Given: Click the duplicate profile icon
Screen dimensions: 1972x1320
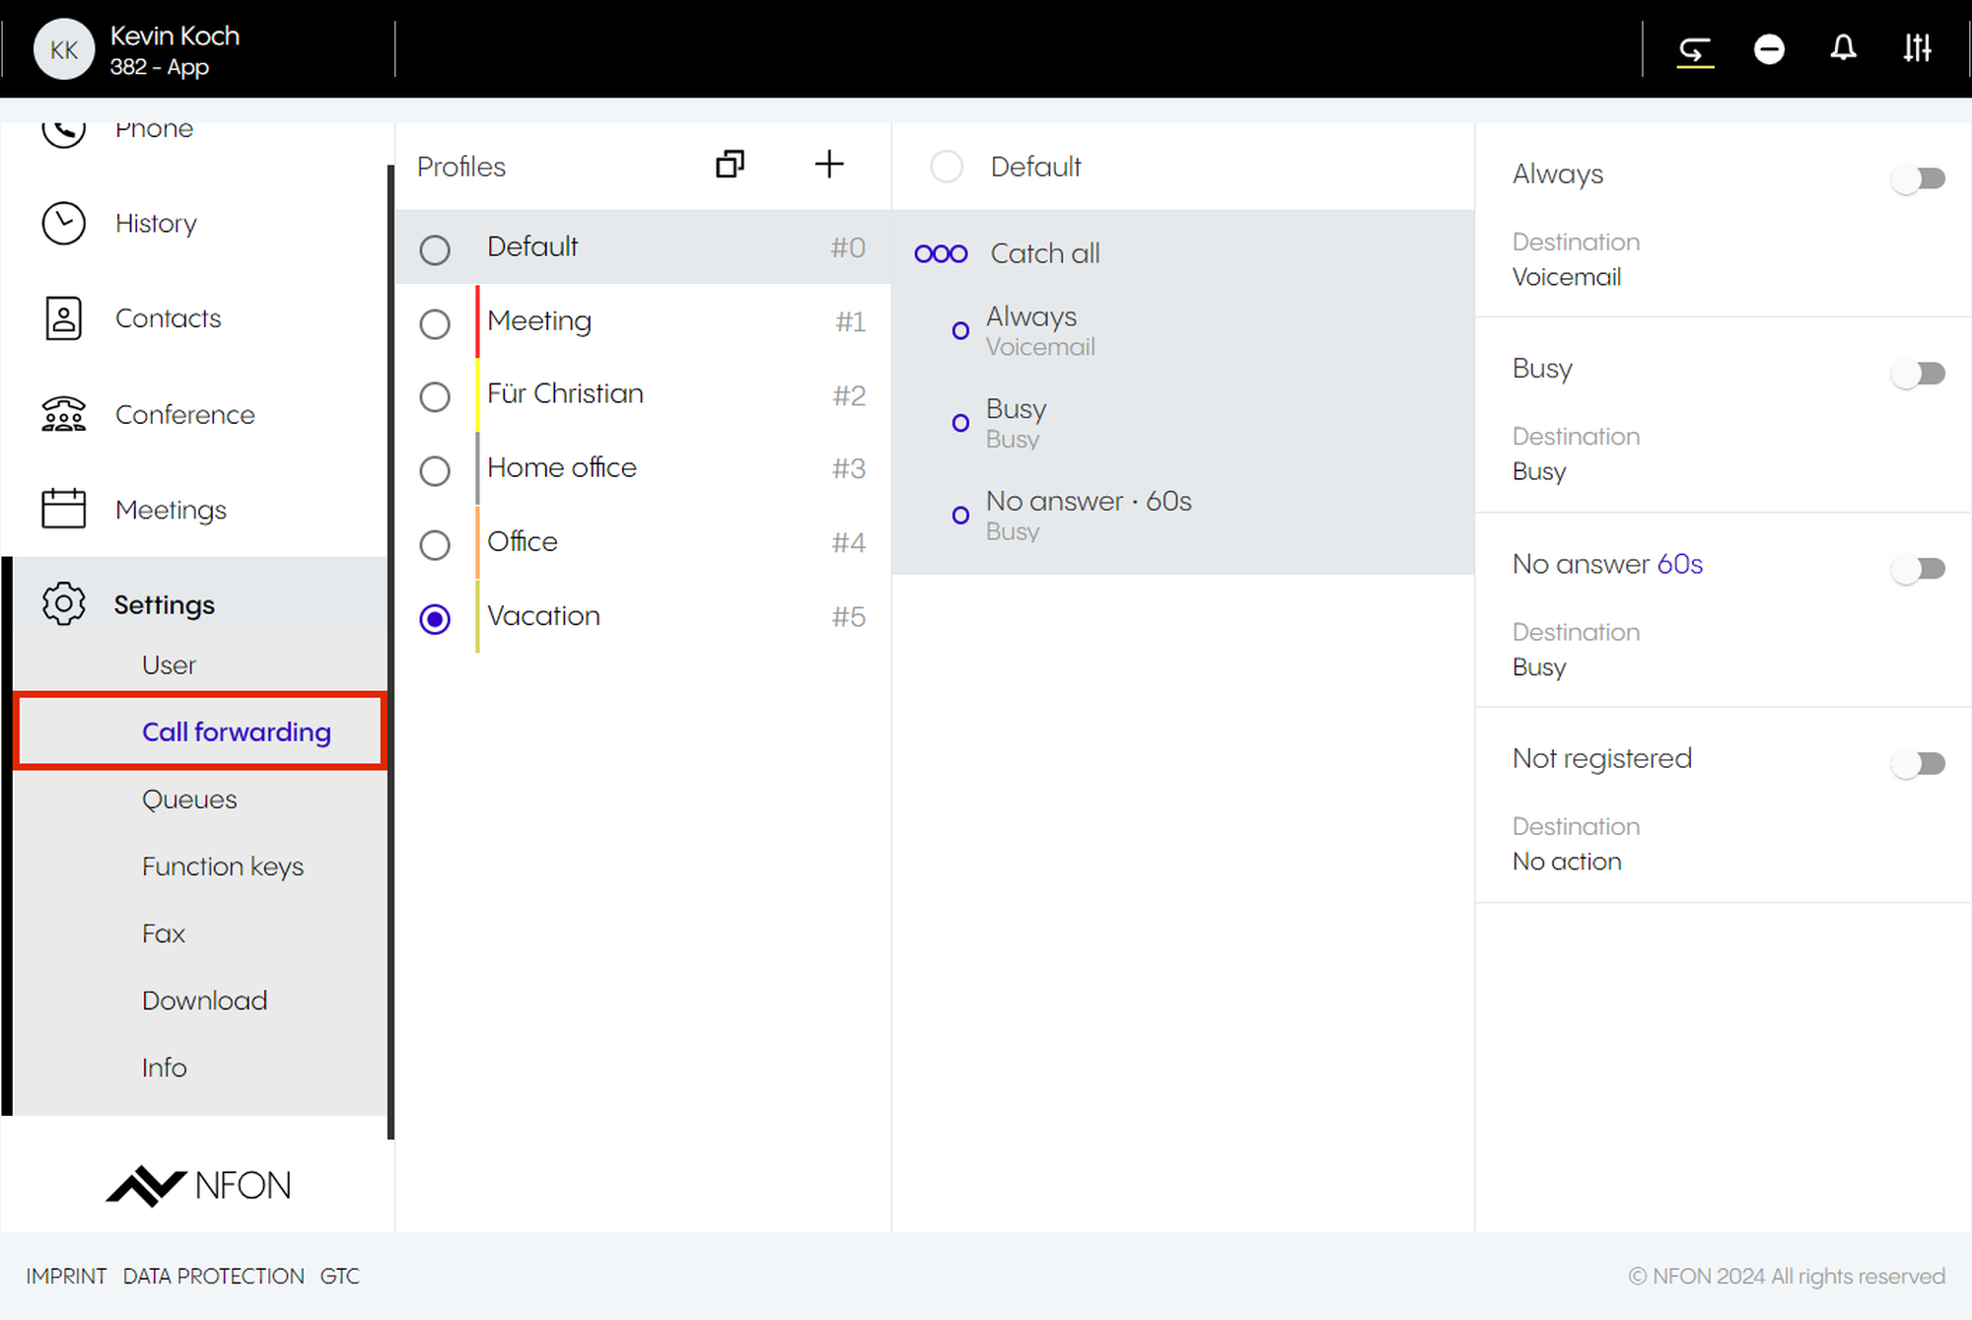Looking at the screenshot, I should point(730,165).
